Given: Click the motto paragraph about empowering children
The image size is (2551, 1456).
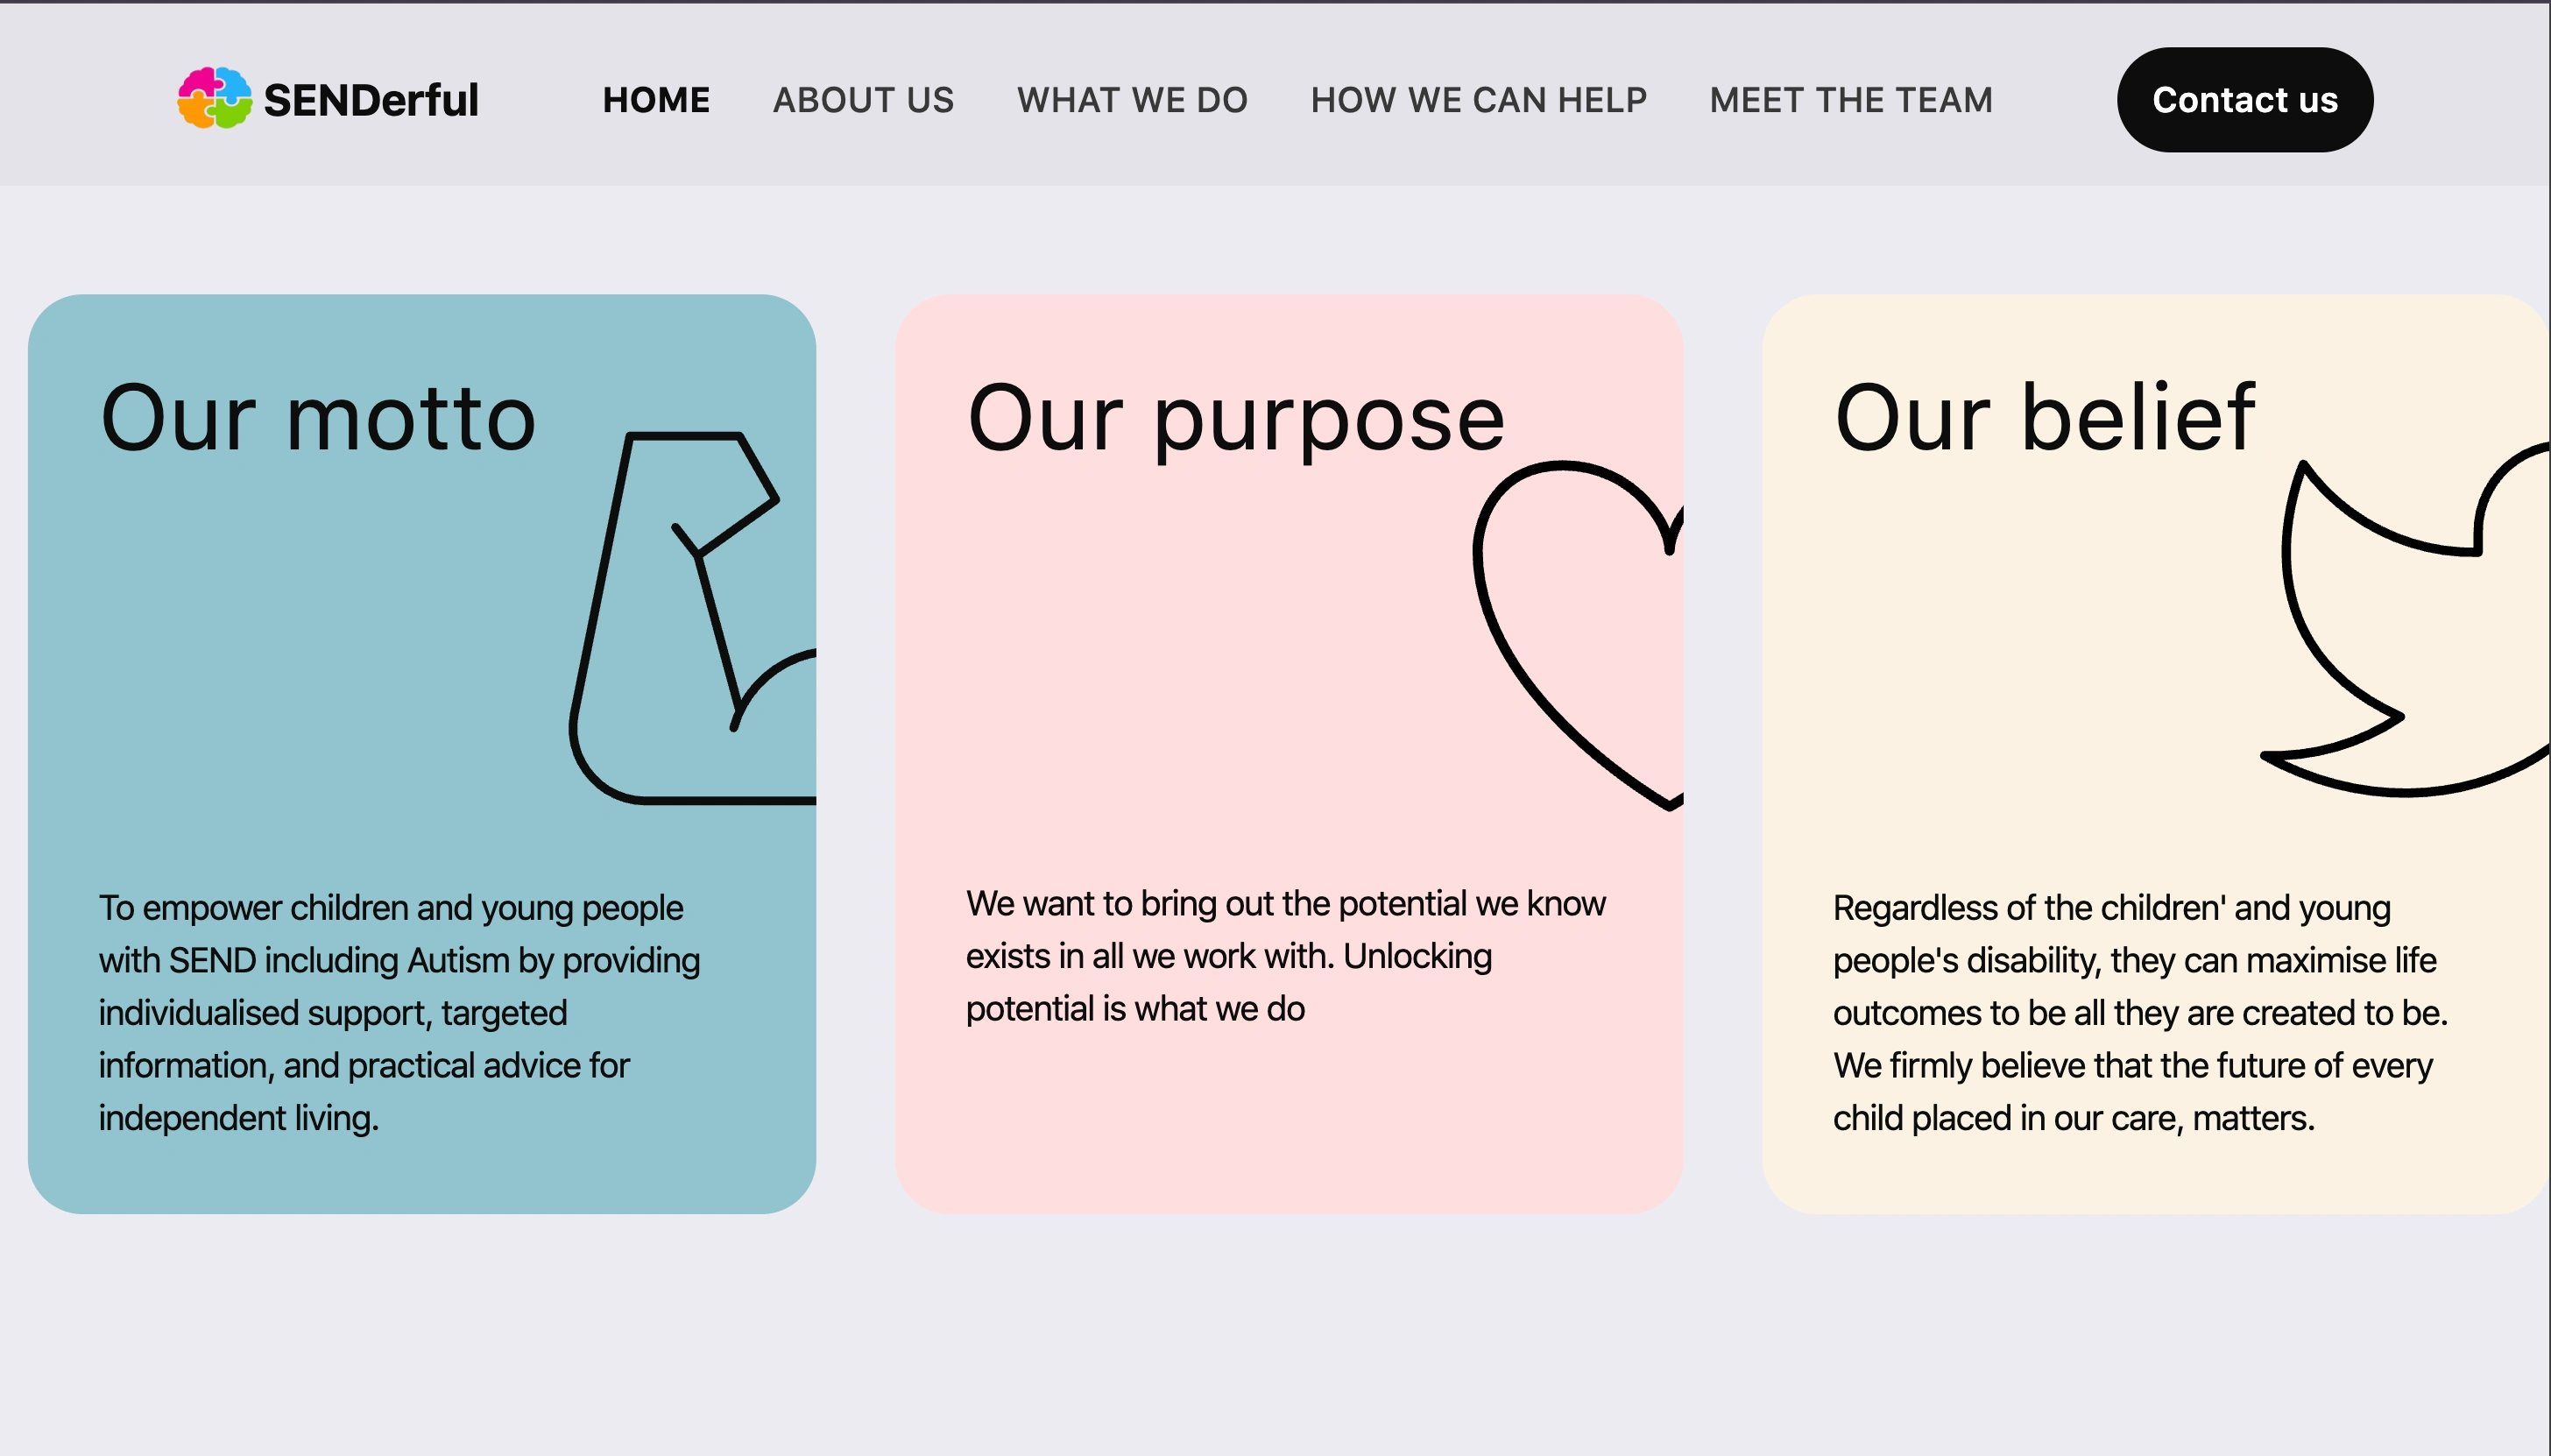Looking at the screenshot, I should pos(399,1012).
